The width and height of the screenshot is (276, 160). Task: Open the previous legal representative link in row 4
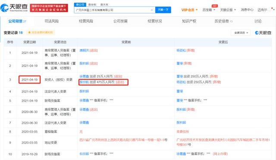click(x=84, y=91)
